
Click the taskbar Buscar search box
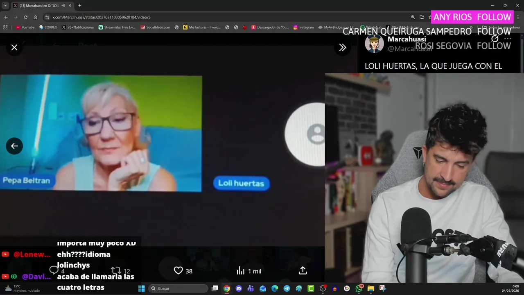[178, 288]
